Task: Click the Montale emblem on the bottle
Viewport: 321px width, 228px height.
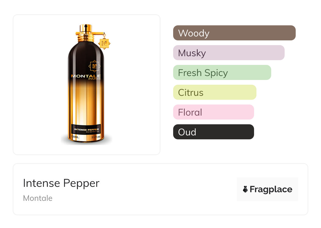Action: click(94, 66)
